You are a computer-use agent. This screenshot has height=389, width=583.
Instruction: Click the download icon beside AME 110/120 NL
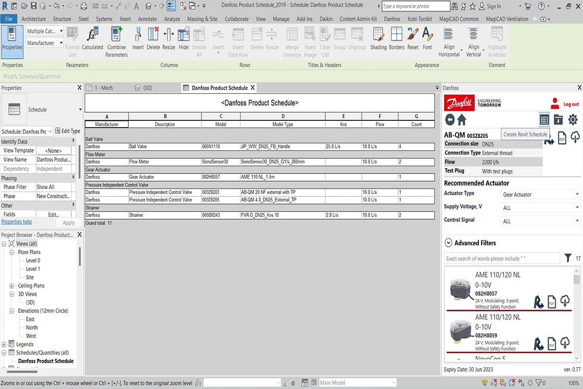click(565, 301)
